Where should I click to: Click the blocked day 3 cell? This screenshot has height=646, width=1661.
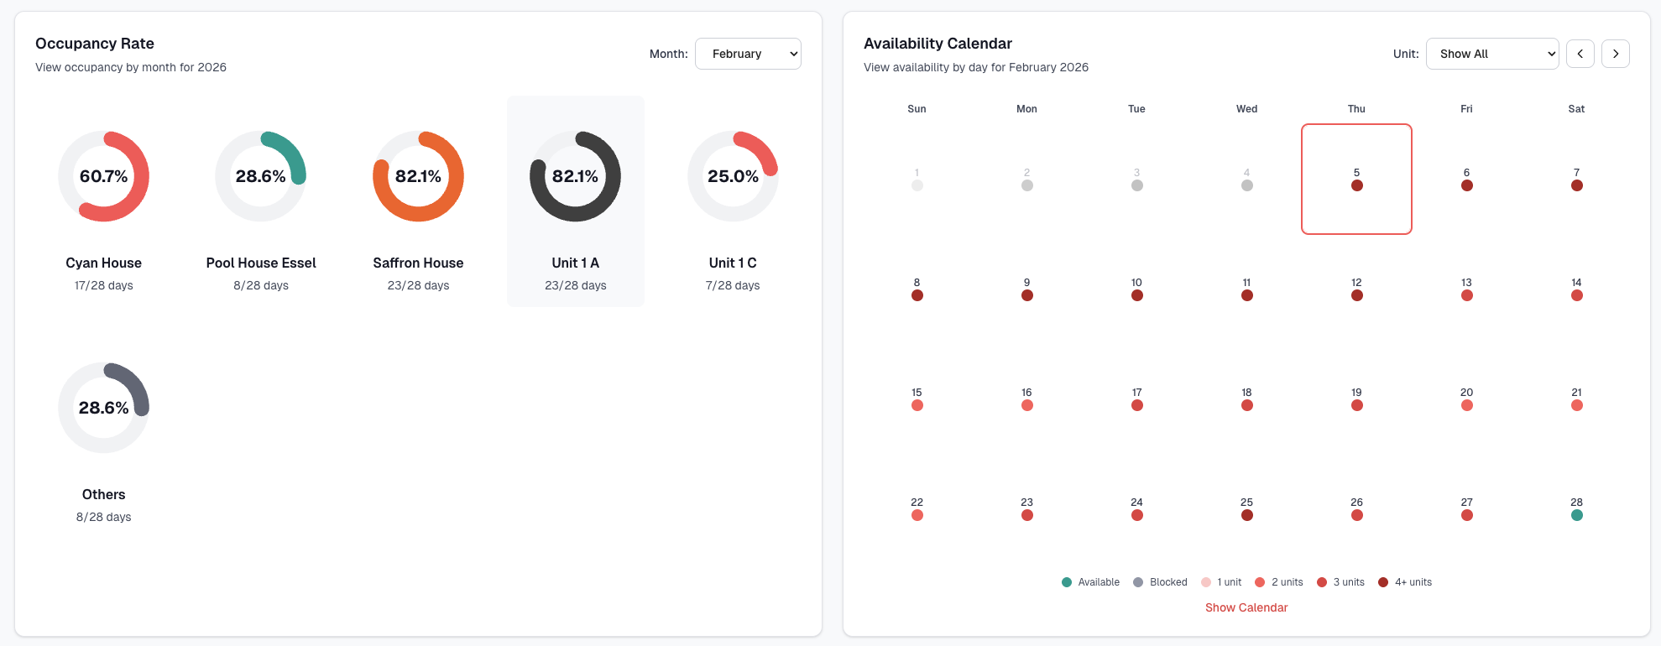(1136, 179)
